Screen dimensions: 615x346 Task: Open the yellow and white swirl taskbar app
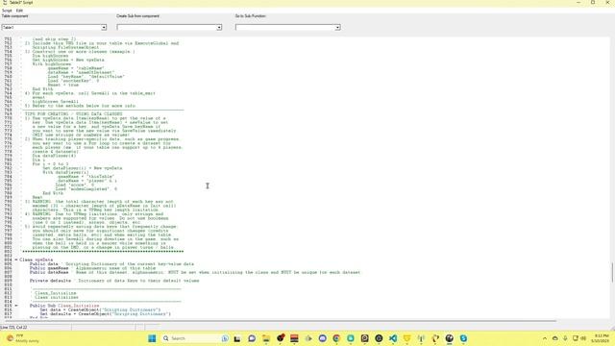[x=435, y=338]
